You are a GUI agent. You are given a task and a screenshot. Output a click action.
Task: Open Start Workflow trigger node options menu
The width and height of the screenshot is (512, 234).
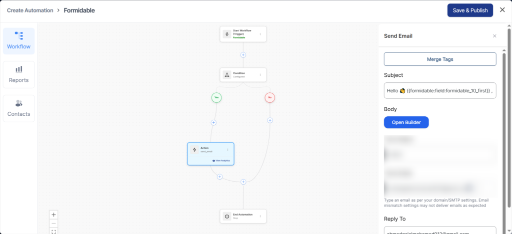(x=260, y=34)
